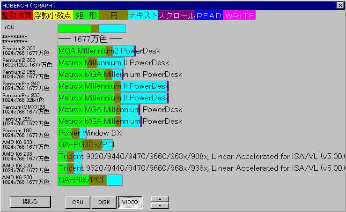Select the magenta WRITE legend swatch
This screenshot has width=346, height=212.
pyautogui.click(x=239, y=15)
